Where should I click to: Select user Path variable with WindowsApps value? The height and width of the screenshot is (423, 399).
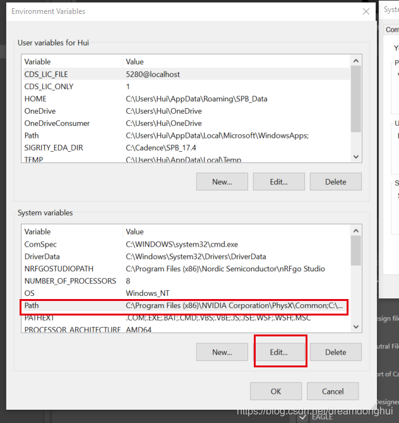point(186,135)
